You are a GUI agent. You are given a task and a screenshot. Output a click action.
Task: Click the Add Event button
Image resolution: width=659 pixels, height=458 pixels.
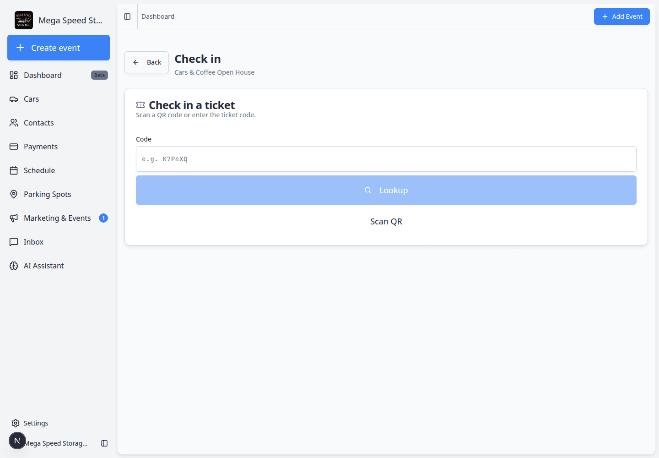622,16
